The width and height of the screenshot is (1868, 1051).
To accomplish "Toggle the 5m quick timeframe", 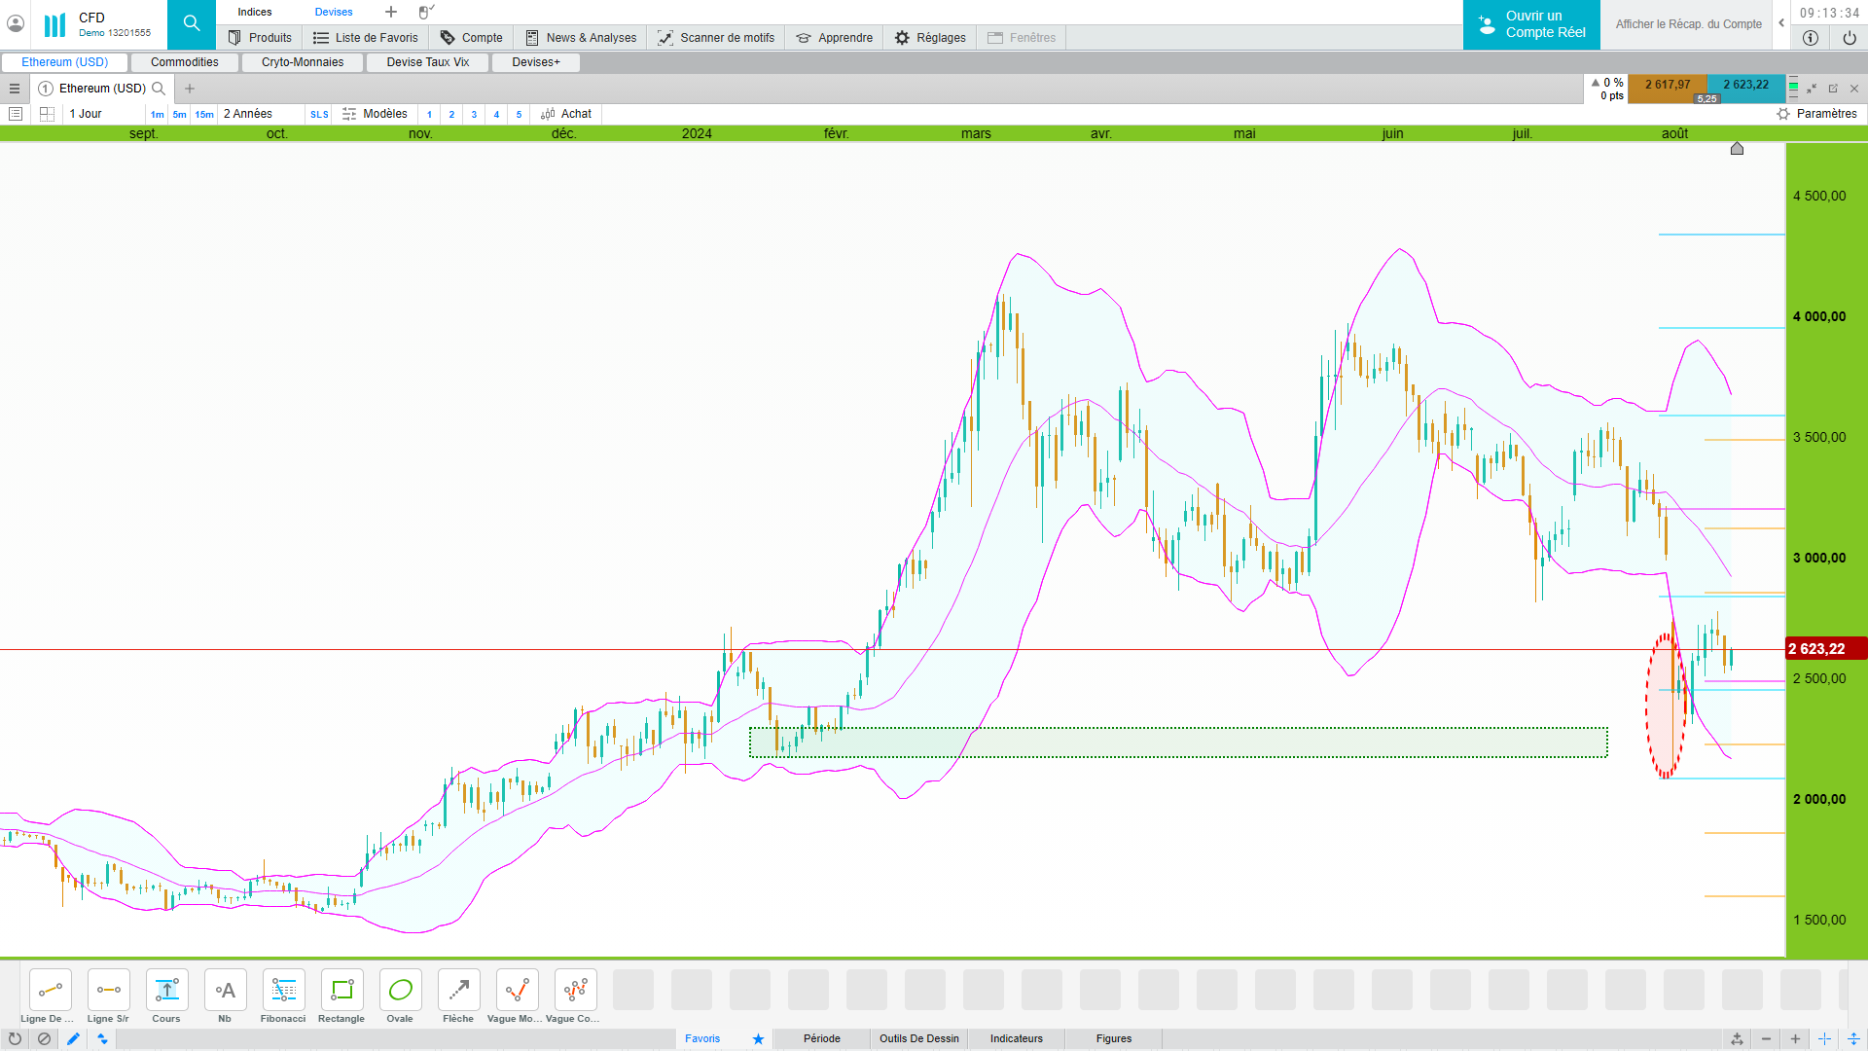I will click(179, 115).
